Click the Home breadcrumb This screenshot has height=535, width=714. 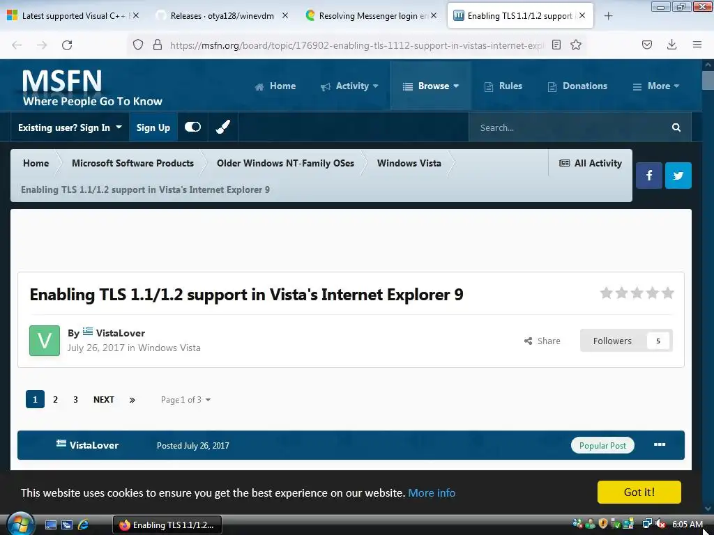(36, 163)
